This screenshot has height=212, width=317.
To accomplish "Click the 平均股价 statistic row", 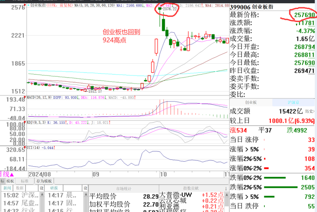I will pyautogui.click(x=124, y=196).
